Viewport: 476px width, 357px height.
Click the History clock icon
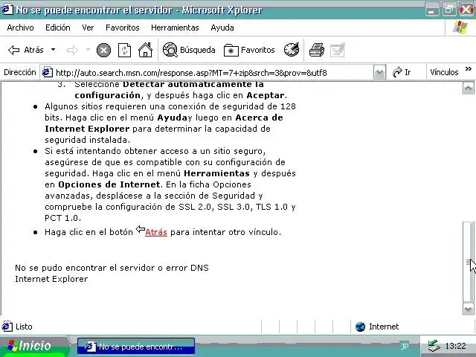tap(292, 50)
